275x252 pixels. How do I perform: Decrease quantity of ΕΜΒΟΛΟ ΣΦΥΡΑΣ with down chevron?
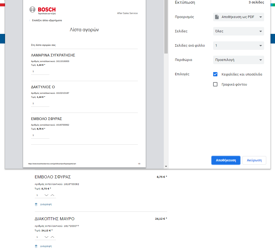[46, 195]
